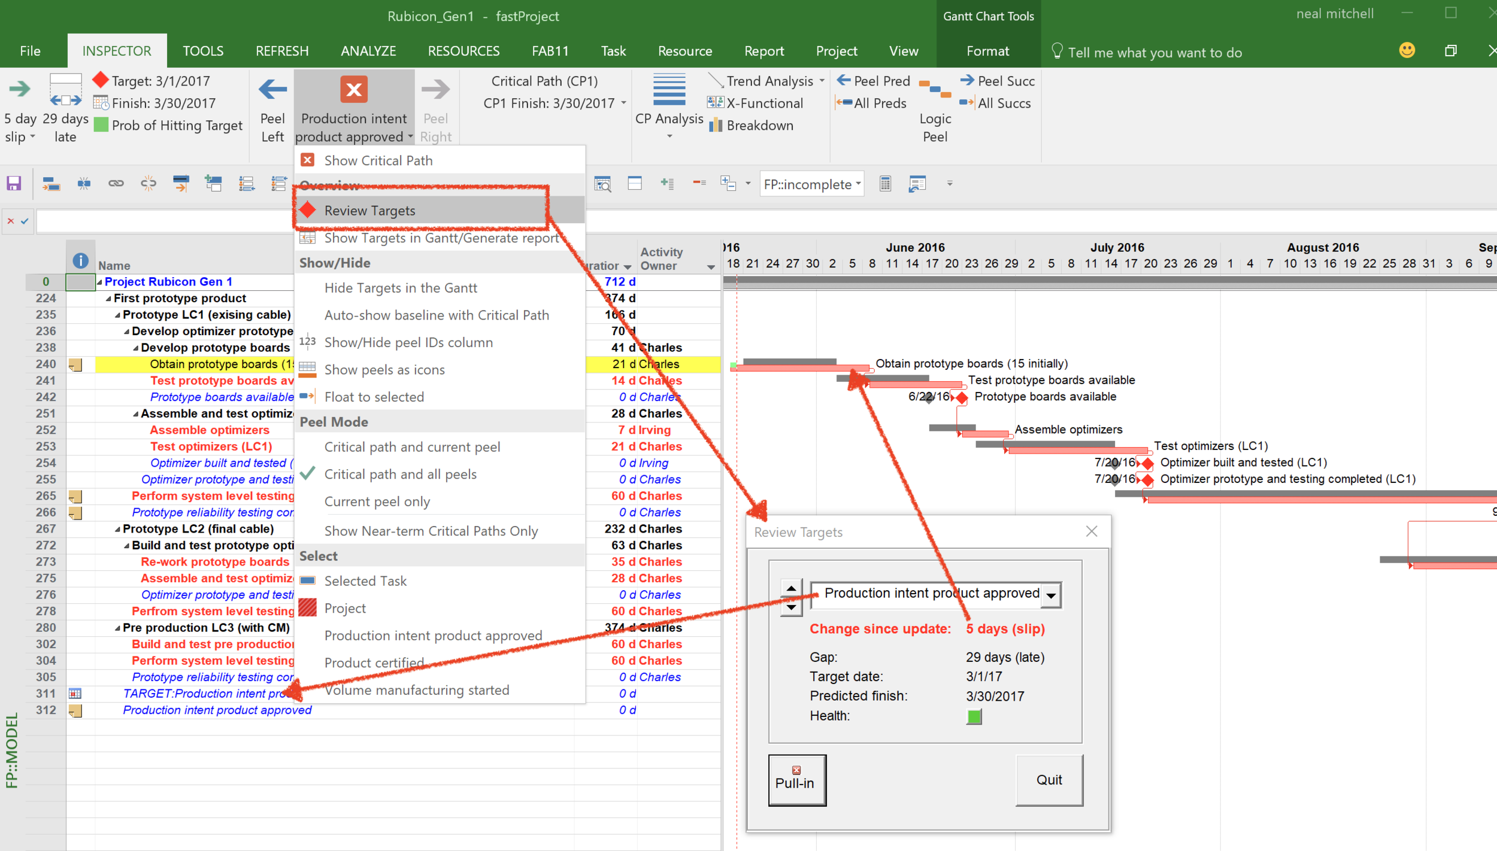This screenshot has width=1497, height=851.
Task: Open FP::incomplete filter dropdown
Action: pyautogui.click(x=858, y=184)
